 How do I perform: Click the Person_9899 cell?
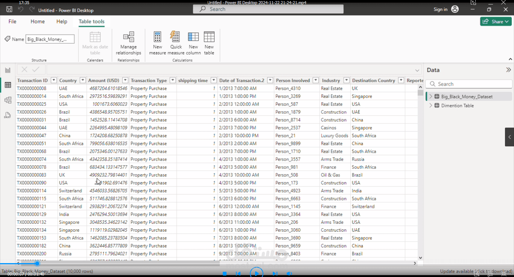pyautogui.click(x=288, y=143)
